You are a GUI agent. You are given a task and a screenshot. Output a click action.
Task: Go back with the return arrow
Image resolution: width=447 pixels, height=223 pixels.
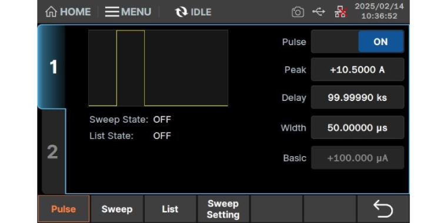coord(383,209)
